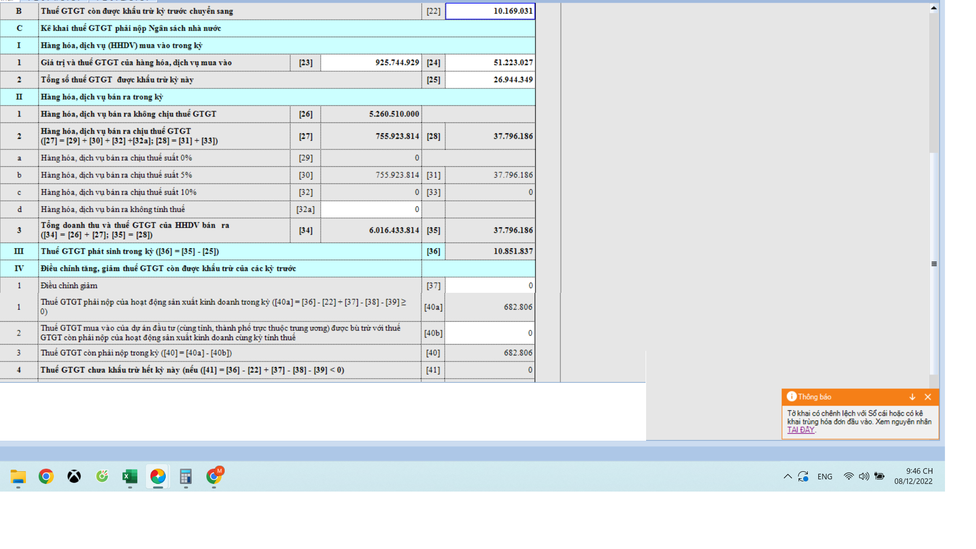The height and width of the screenshot is (549, 976).
Task: Click the volume speaker tray icon
Action: 864,476
